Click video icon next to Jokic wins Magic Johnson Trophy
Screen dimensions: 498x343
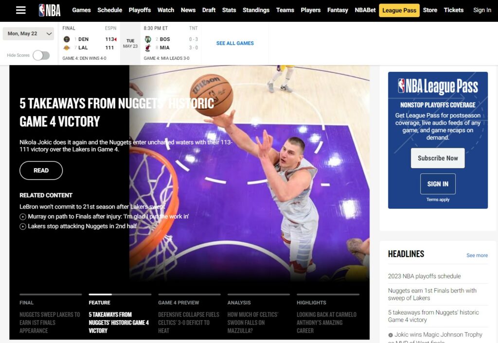pyautogui.click(x=391, y=335)
